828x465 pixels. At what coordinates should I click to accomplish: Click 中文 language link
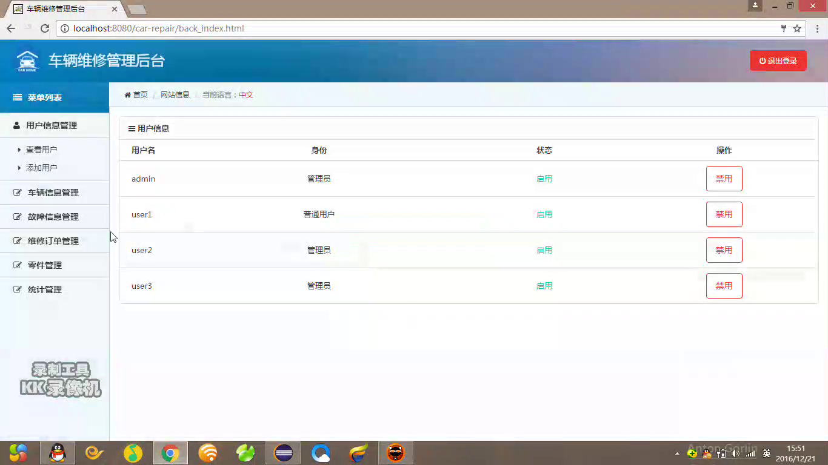[x=246, y=95]
